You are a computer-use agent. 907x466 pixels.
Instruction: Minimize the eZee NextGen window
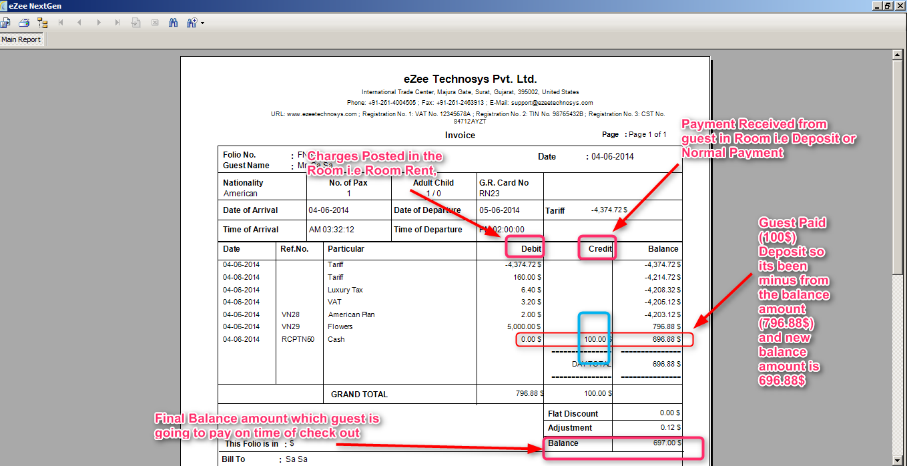click(x=876, y=5)
